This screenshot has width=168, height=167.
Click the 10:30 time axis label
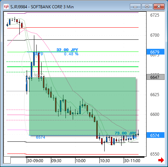point(105,160)
